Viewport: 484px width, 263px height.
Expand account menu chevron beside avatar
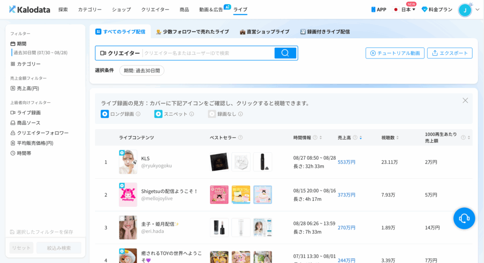point(477,9)
